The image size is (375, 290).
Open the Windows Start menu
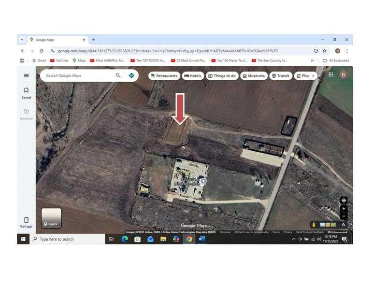pyautogui.click(x=23, y=239)
